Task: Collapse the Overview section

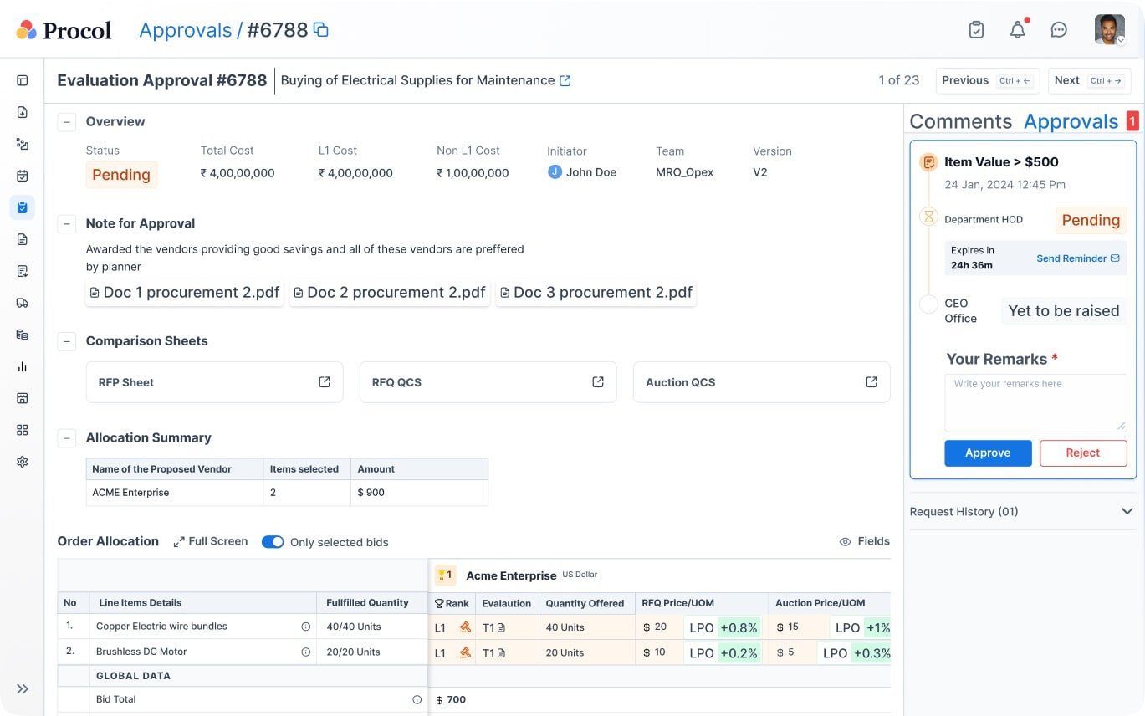Action: tap(66, 122)
